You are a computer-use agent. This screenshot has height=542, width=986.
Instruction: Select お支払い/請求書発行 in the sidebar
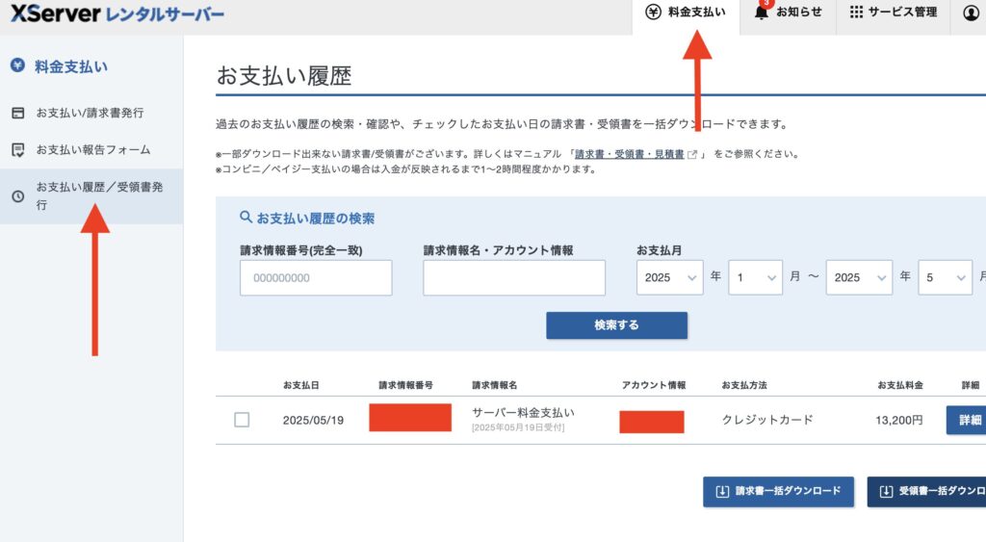tap(91, 114)
